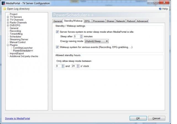Close the TV Server Configuration window
Screen dimensions: 177x124
tap(164, 2)
